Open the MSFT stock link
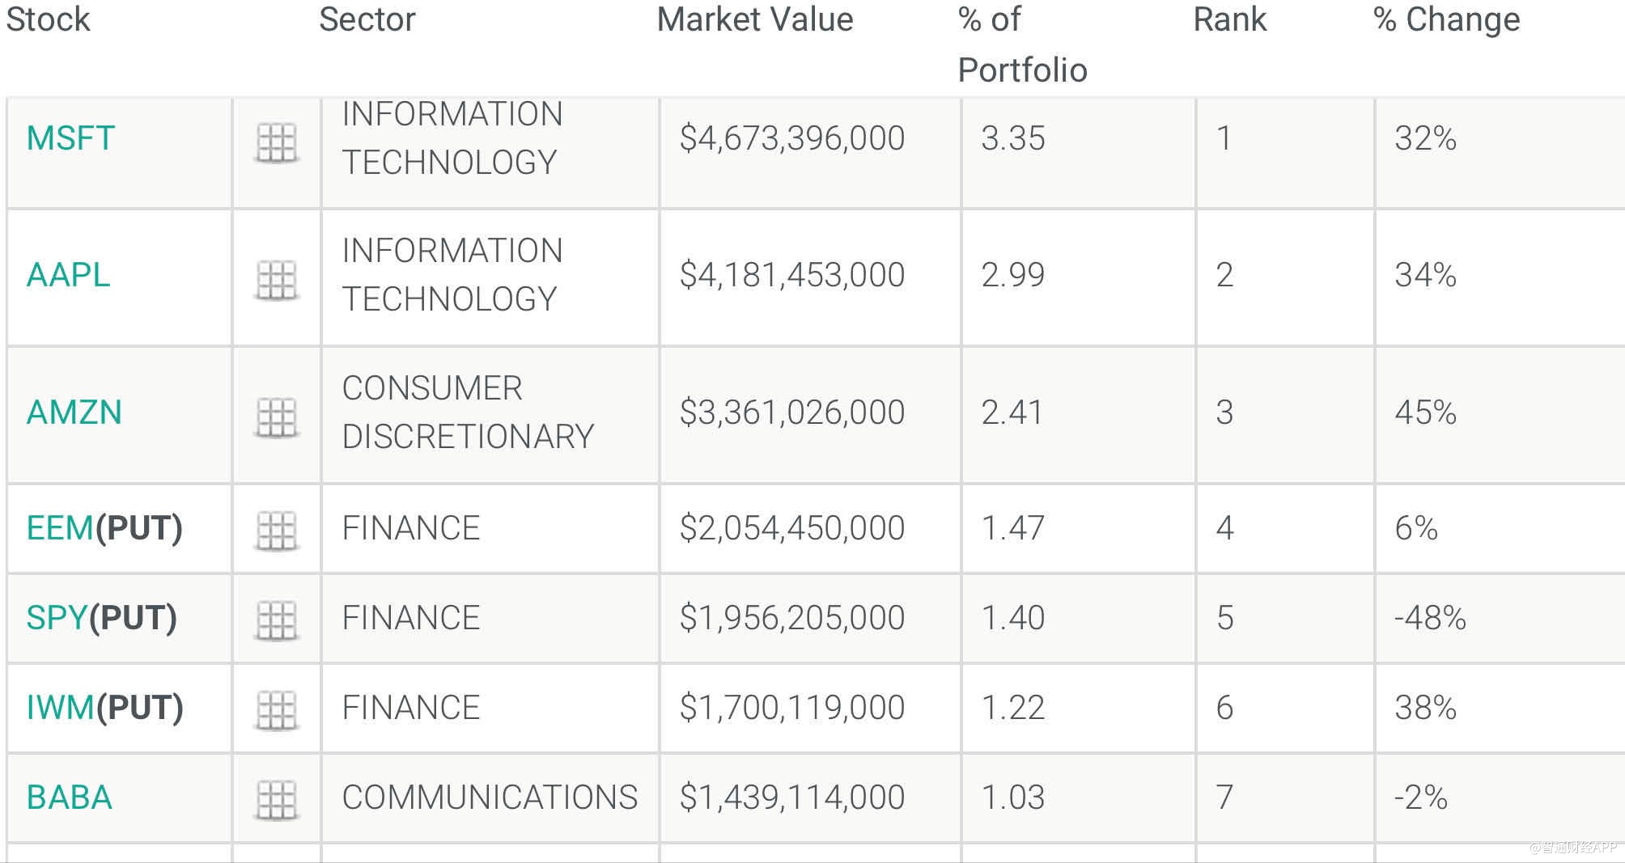 70,138
